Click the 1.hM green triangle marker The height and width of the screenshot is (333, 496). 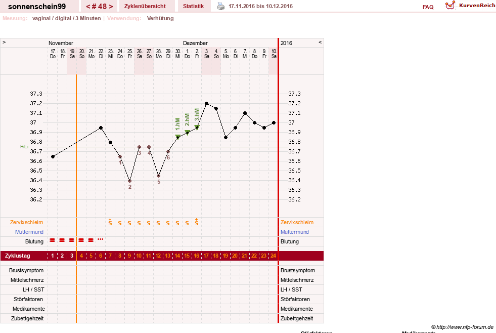[178, 137]
